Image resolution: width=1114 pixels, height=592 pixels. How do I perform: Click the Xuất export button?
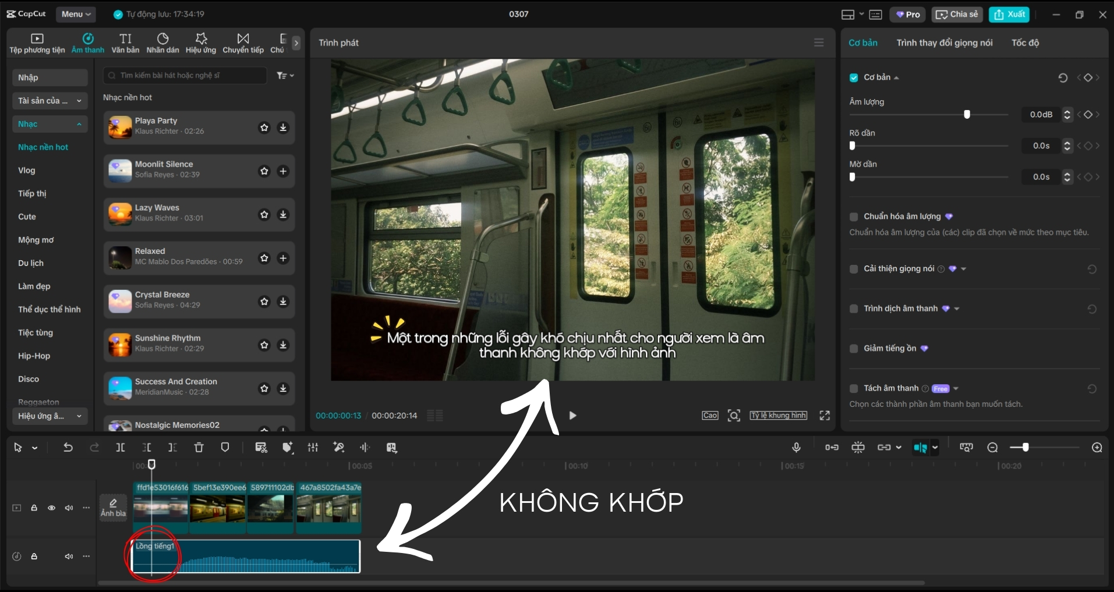(1009, 15)
